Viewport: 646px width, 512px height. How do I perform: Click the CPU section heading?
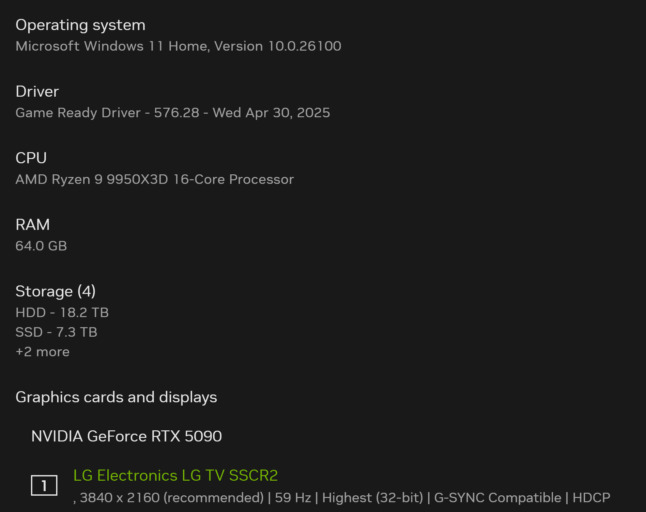coord(31,158)
